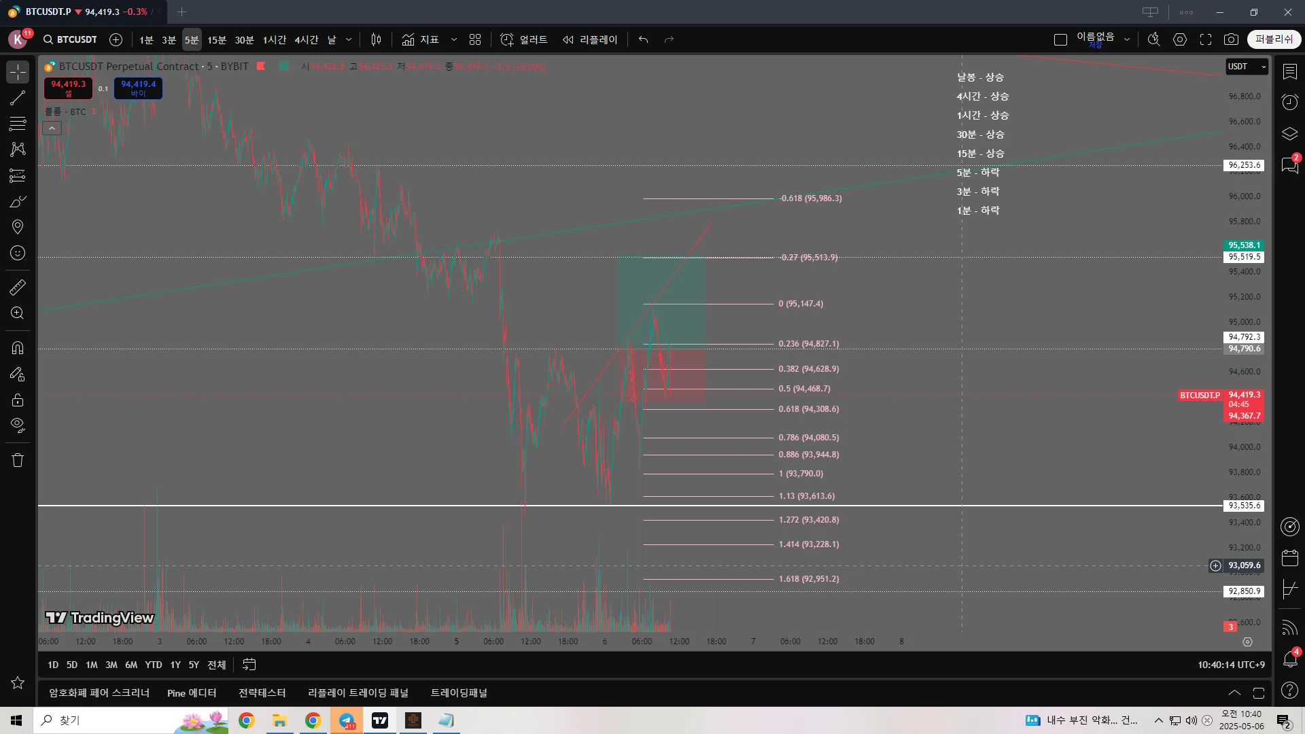This screenshot has height=734, width=1305.
Task: Select the trend line drawing tool
Action: (x=18, y=98)
